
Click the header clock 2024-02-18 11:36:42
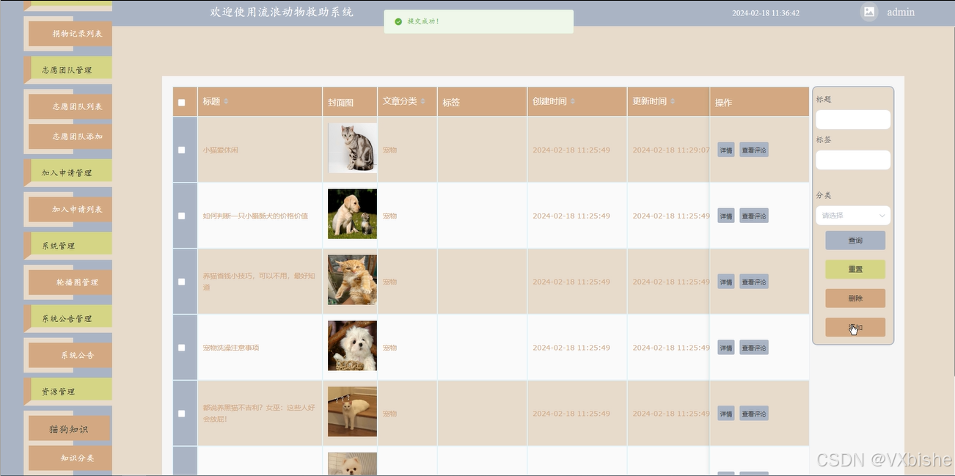766,13
